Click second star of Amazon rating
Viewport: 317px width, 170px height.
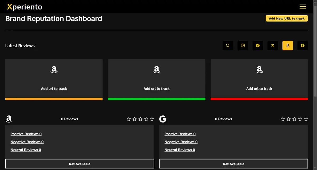coord(134,119)
